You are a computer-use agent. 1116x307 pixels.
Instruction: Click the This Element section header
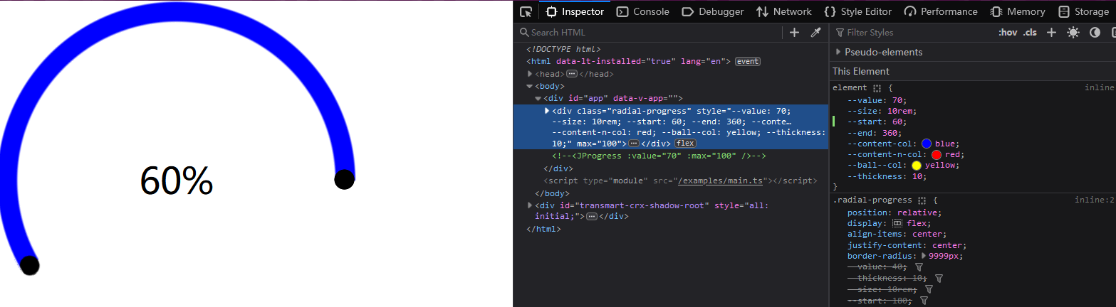pyautogui.click(x=861, y=71)
